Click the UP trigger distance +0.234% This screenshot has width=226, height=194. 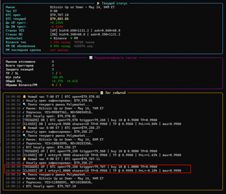point(56,23)
